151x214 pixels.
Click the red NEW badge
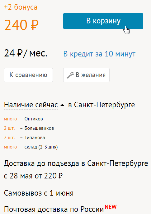(x=111, y=207)
